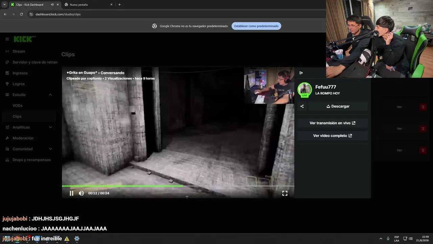
Task: Open Ver video completo link
Action: pyautogui.click(x=333, y=136)
